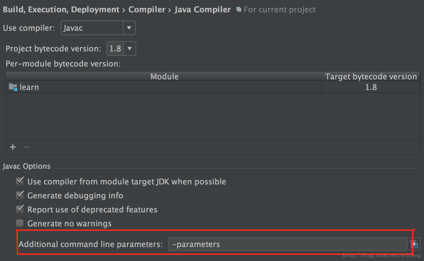This screenshot has width=424, height=261.
Task: Open Project bytecode version dropdown arrow
Action: 130,49
